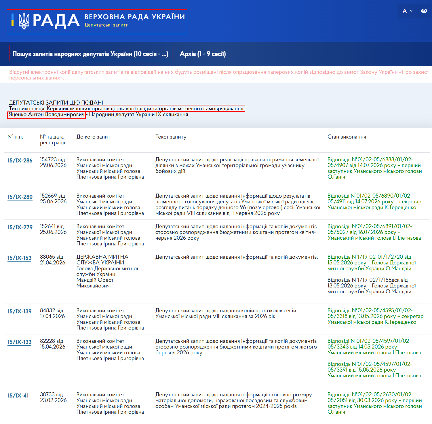The image size is (432, 424).
Task: Click request text about 'протоколів сесій Уманської міської ради'
Action: [x=226, y=313]
